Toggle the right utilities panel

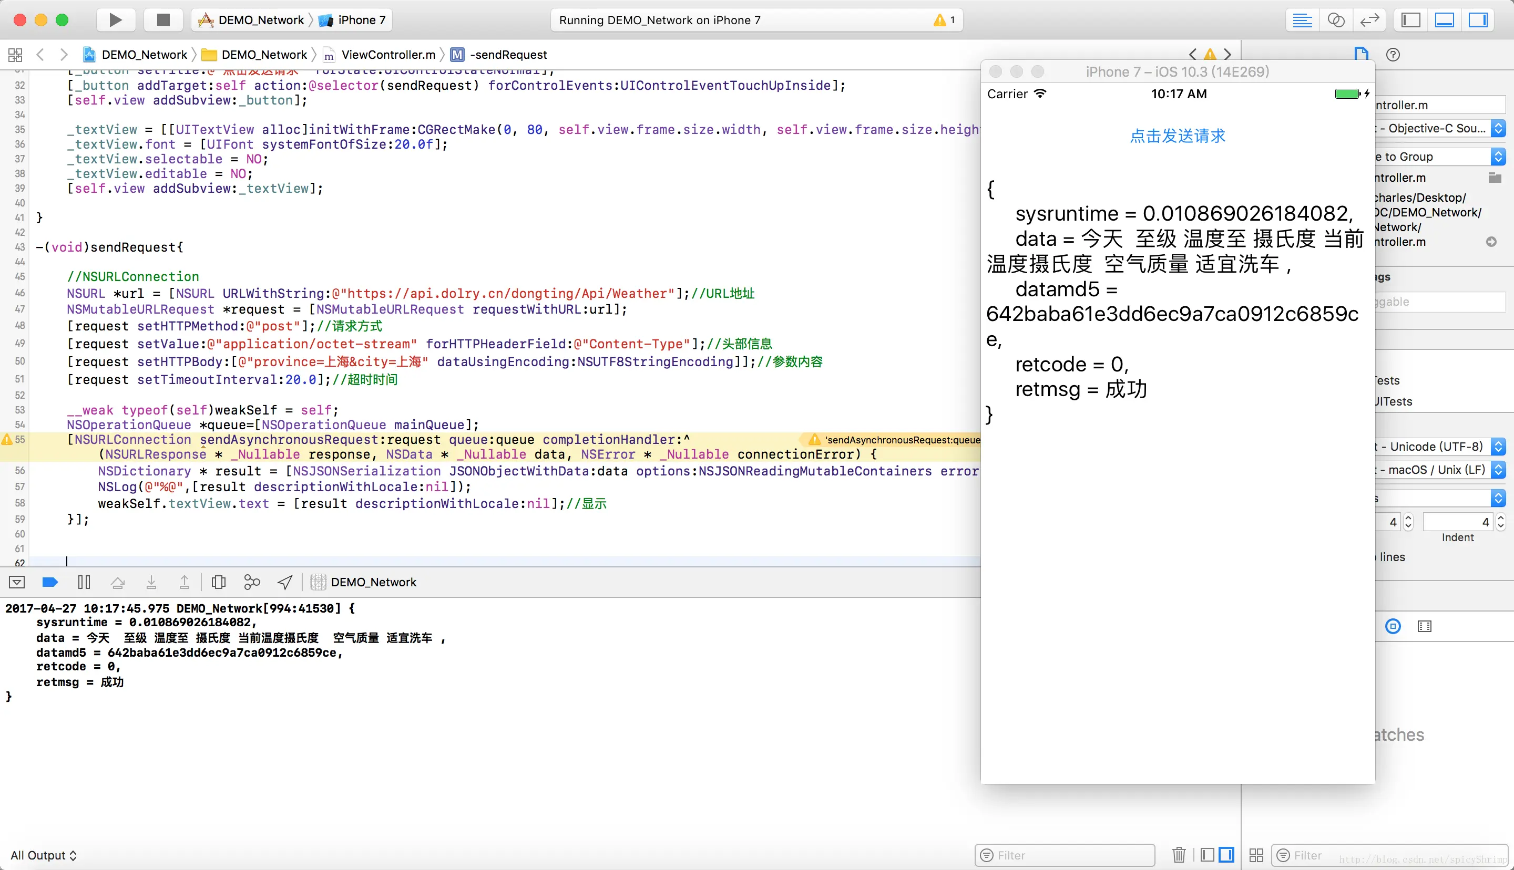click(x=1478, y=20)
